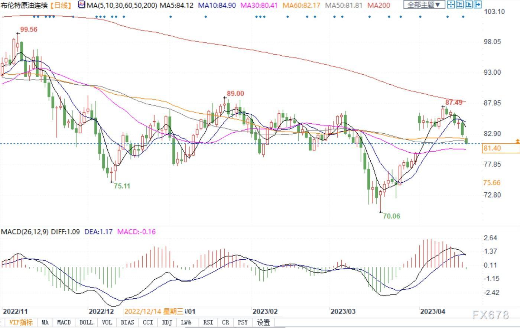The height and width of the screenshot is (328, 520).
Task: Open the 日线 period selector
Action: [61, 5]
